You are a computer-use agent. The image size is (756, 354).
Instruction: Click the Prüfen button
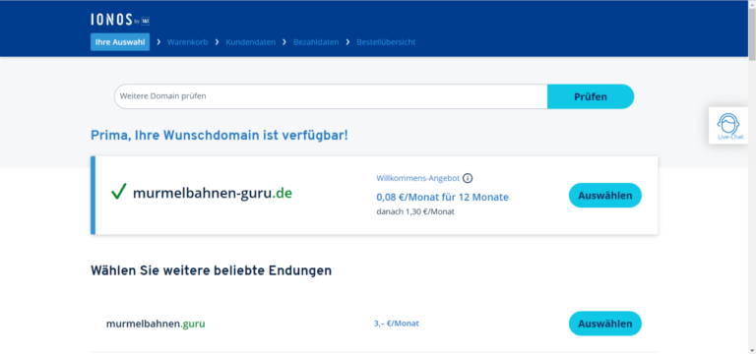[591, 96]
